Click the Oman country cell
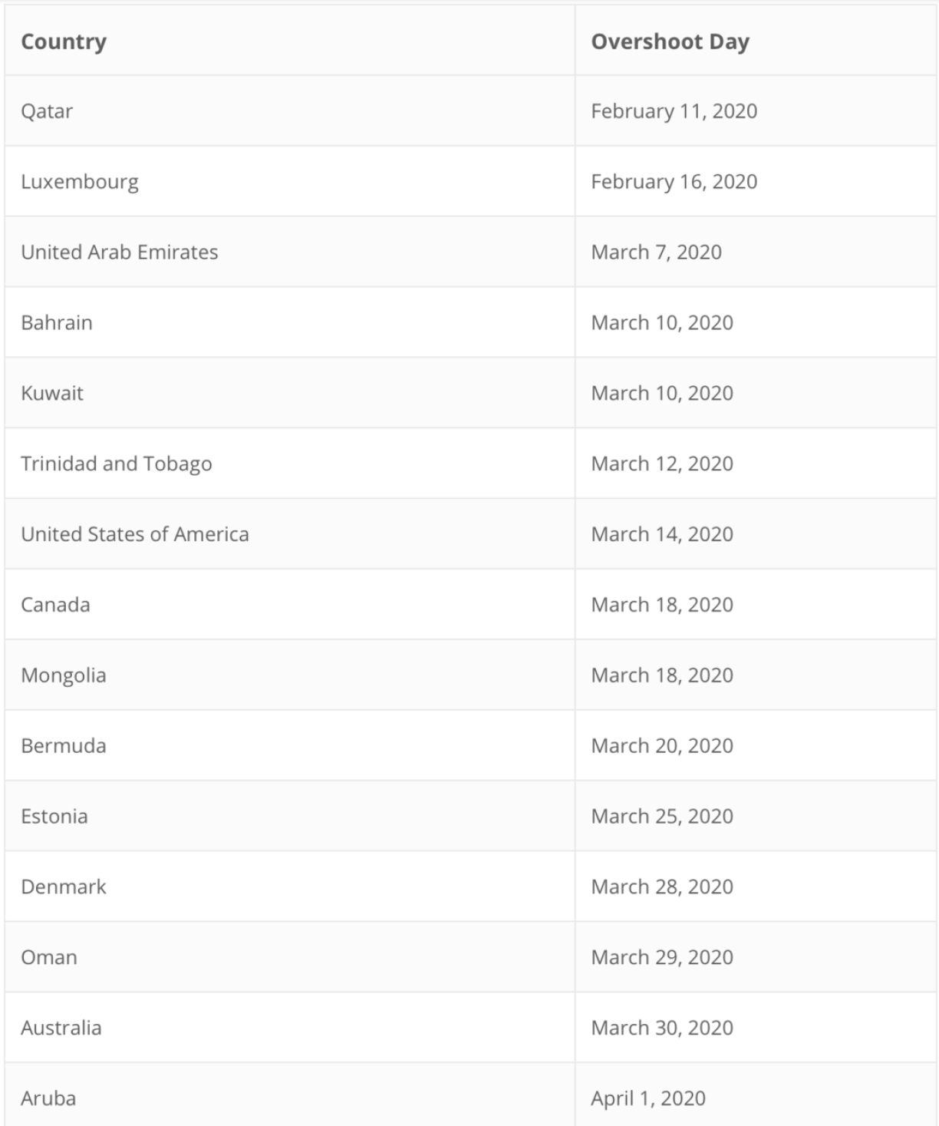 click(49, 958)
